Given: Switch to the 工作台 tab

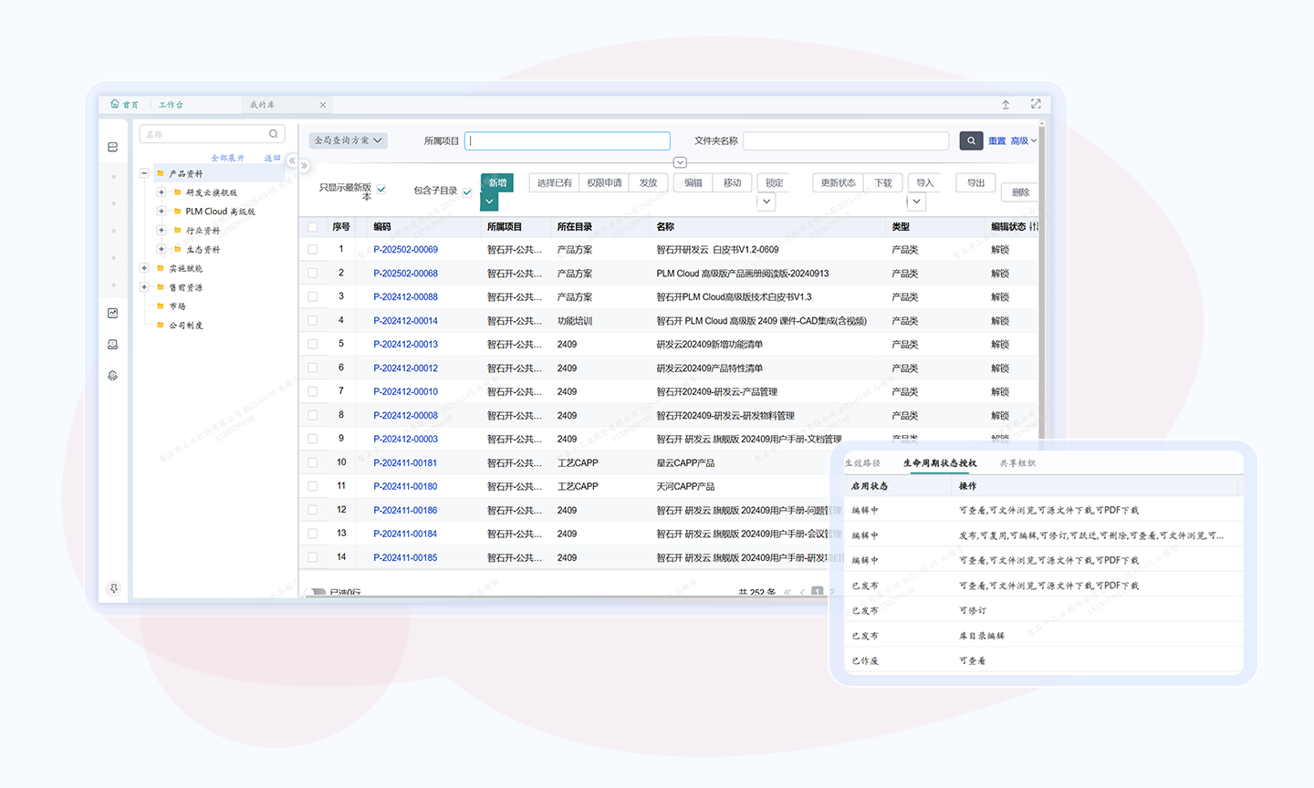Looking at the screenshot, I should point(171,105).
